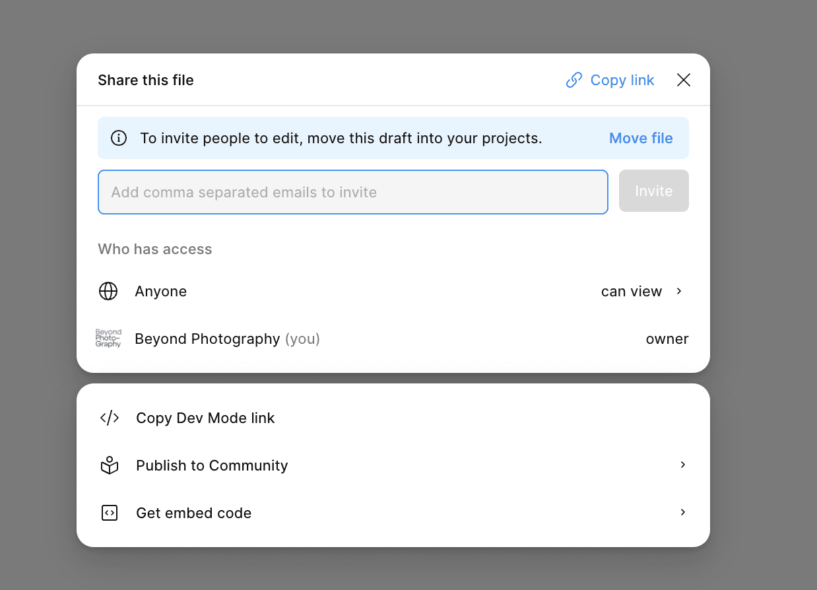Click the Dev Mode code brackets icon
This screenshot has width=817, height=590.
(110, 418)
